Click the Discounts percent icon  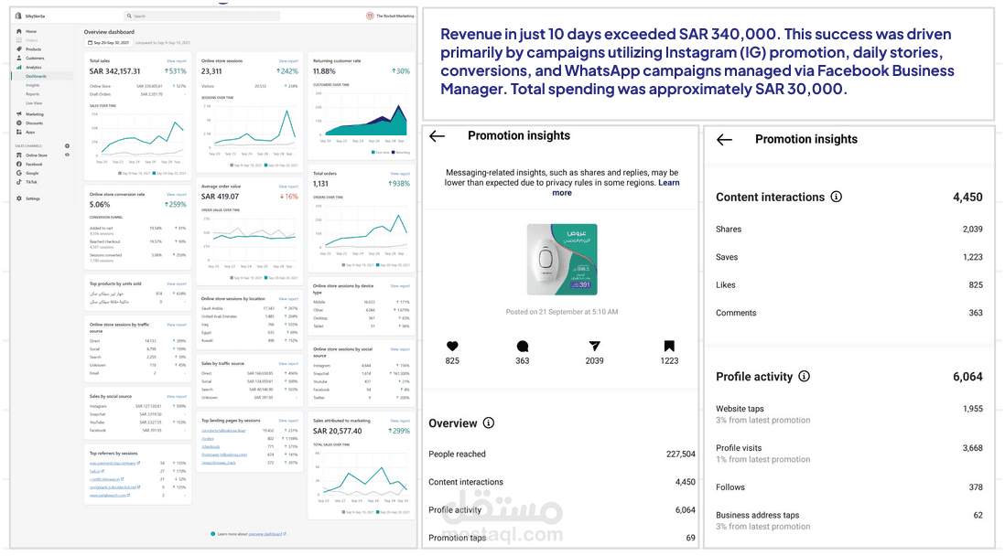click(19, 123)
